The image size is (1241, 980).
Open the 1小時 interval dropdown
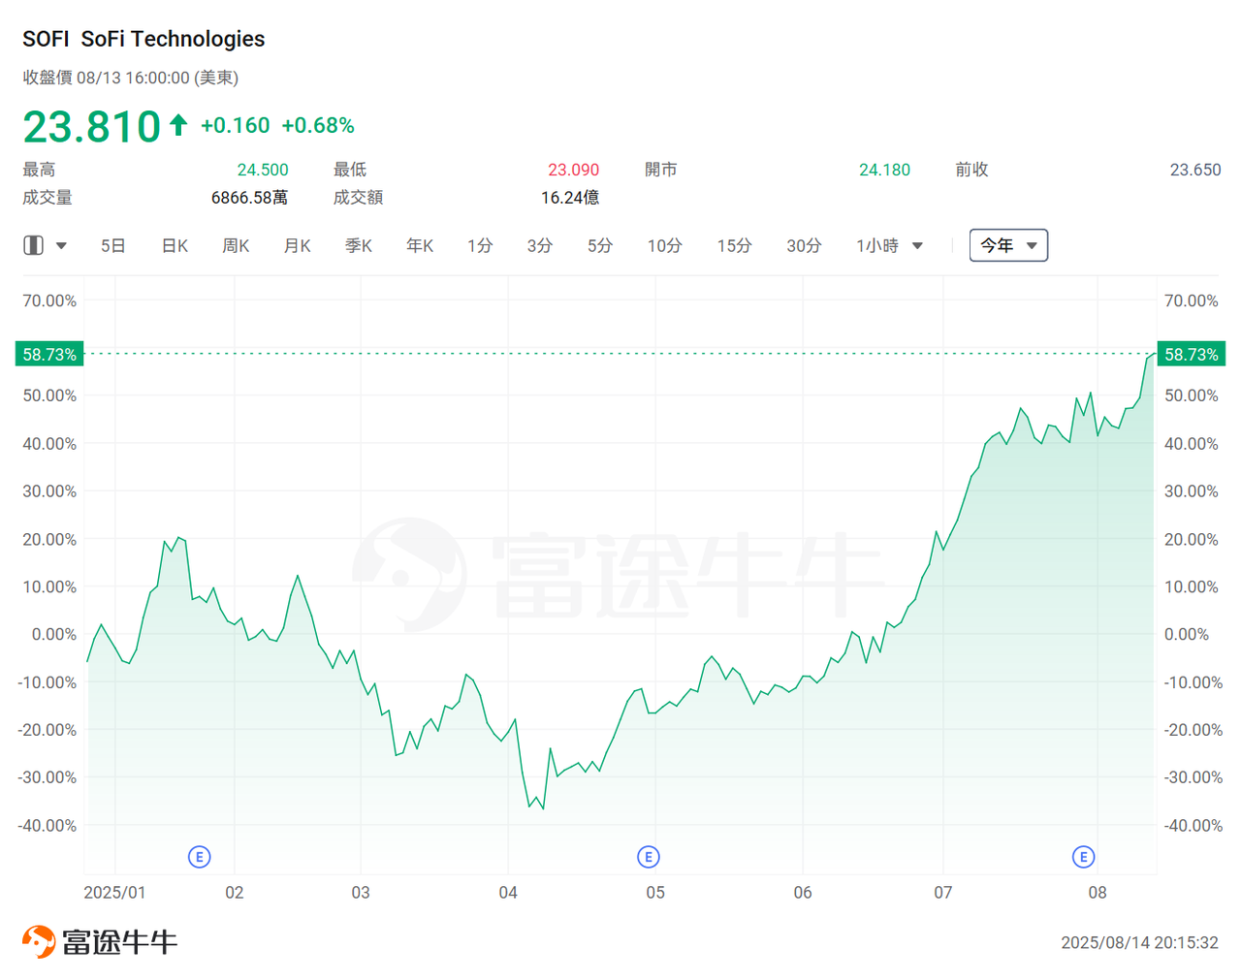tap(917, 245)
